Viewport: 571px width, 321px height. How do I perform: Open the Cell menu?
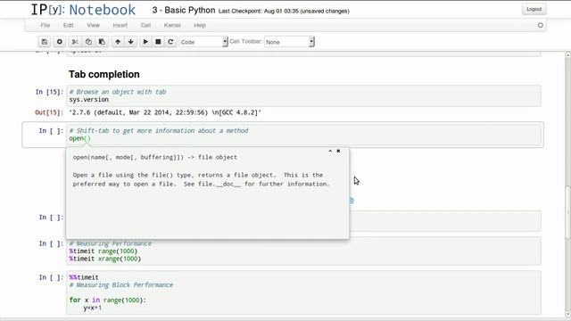tap(145, 25)
